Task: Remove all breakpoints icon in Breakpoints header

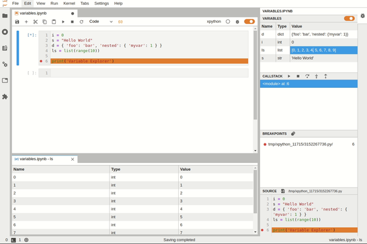Action: 293,133
